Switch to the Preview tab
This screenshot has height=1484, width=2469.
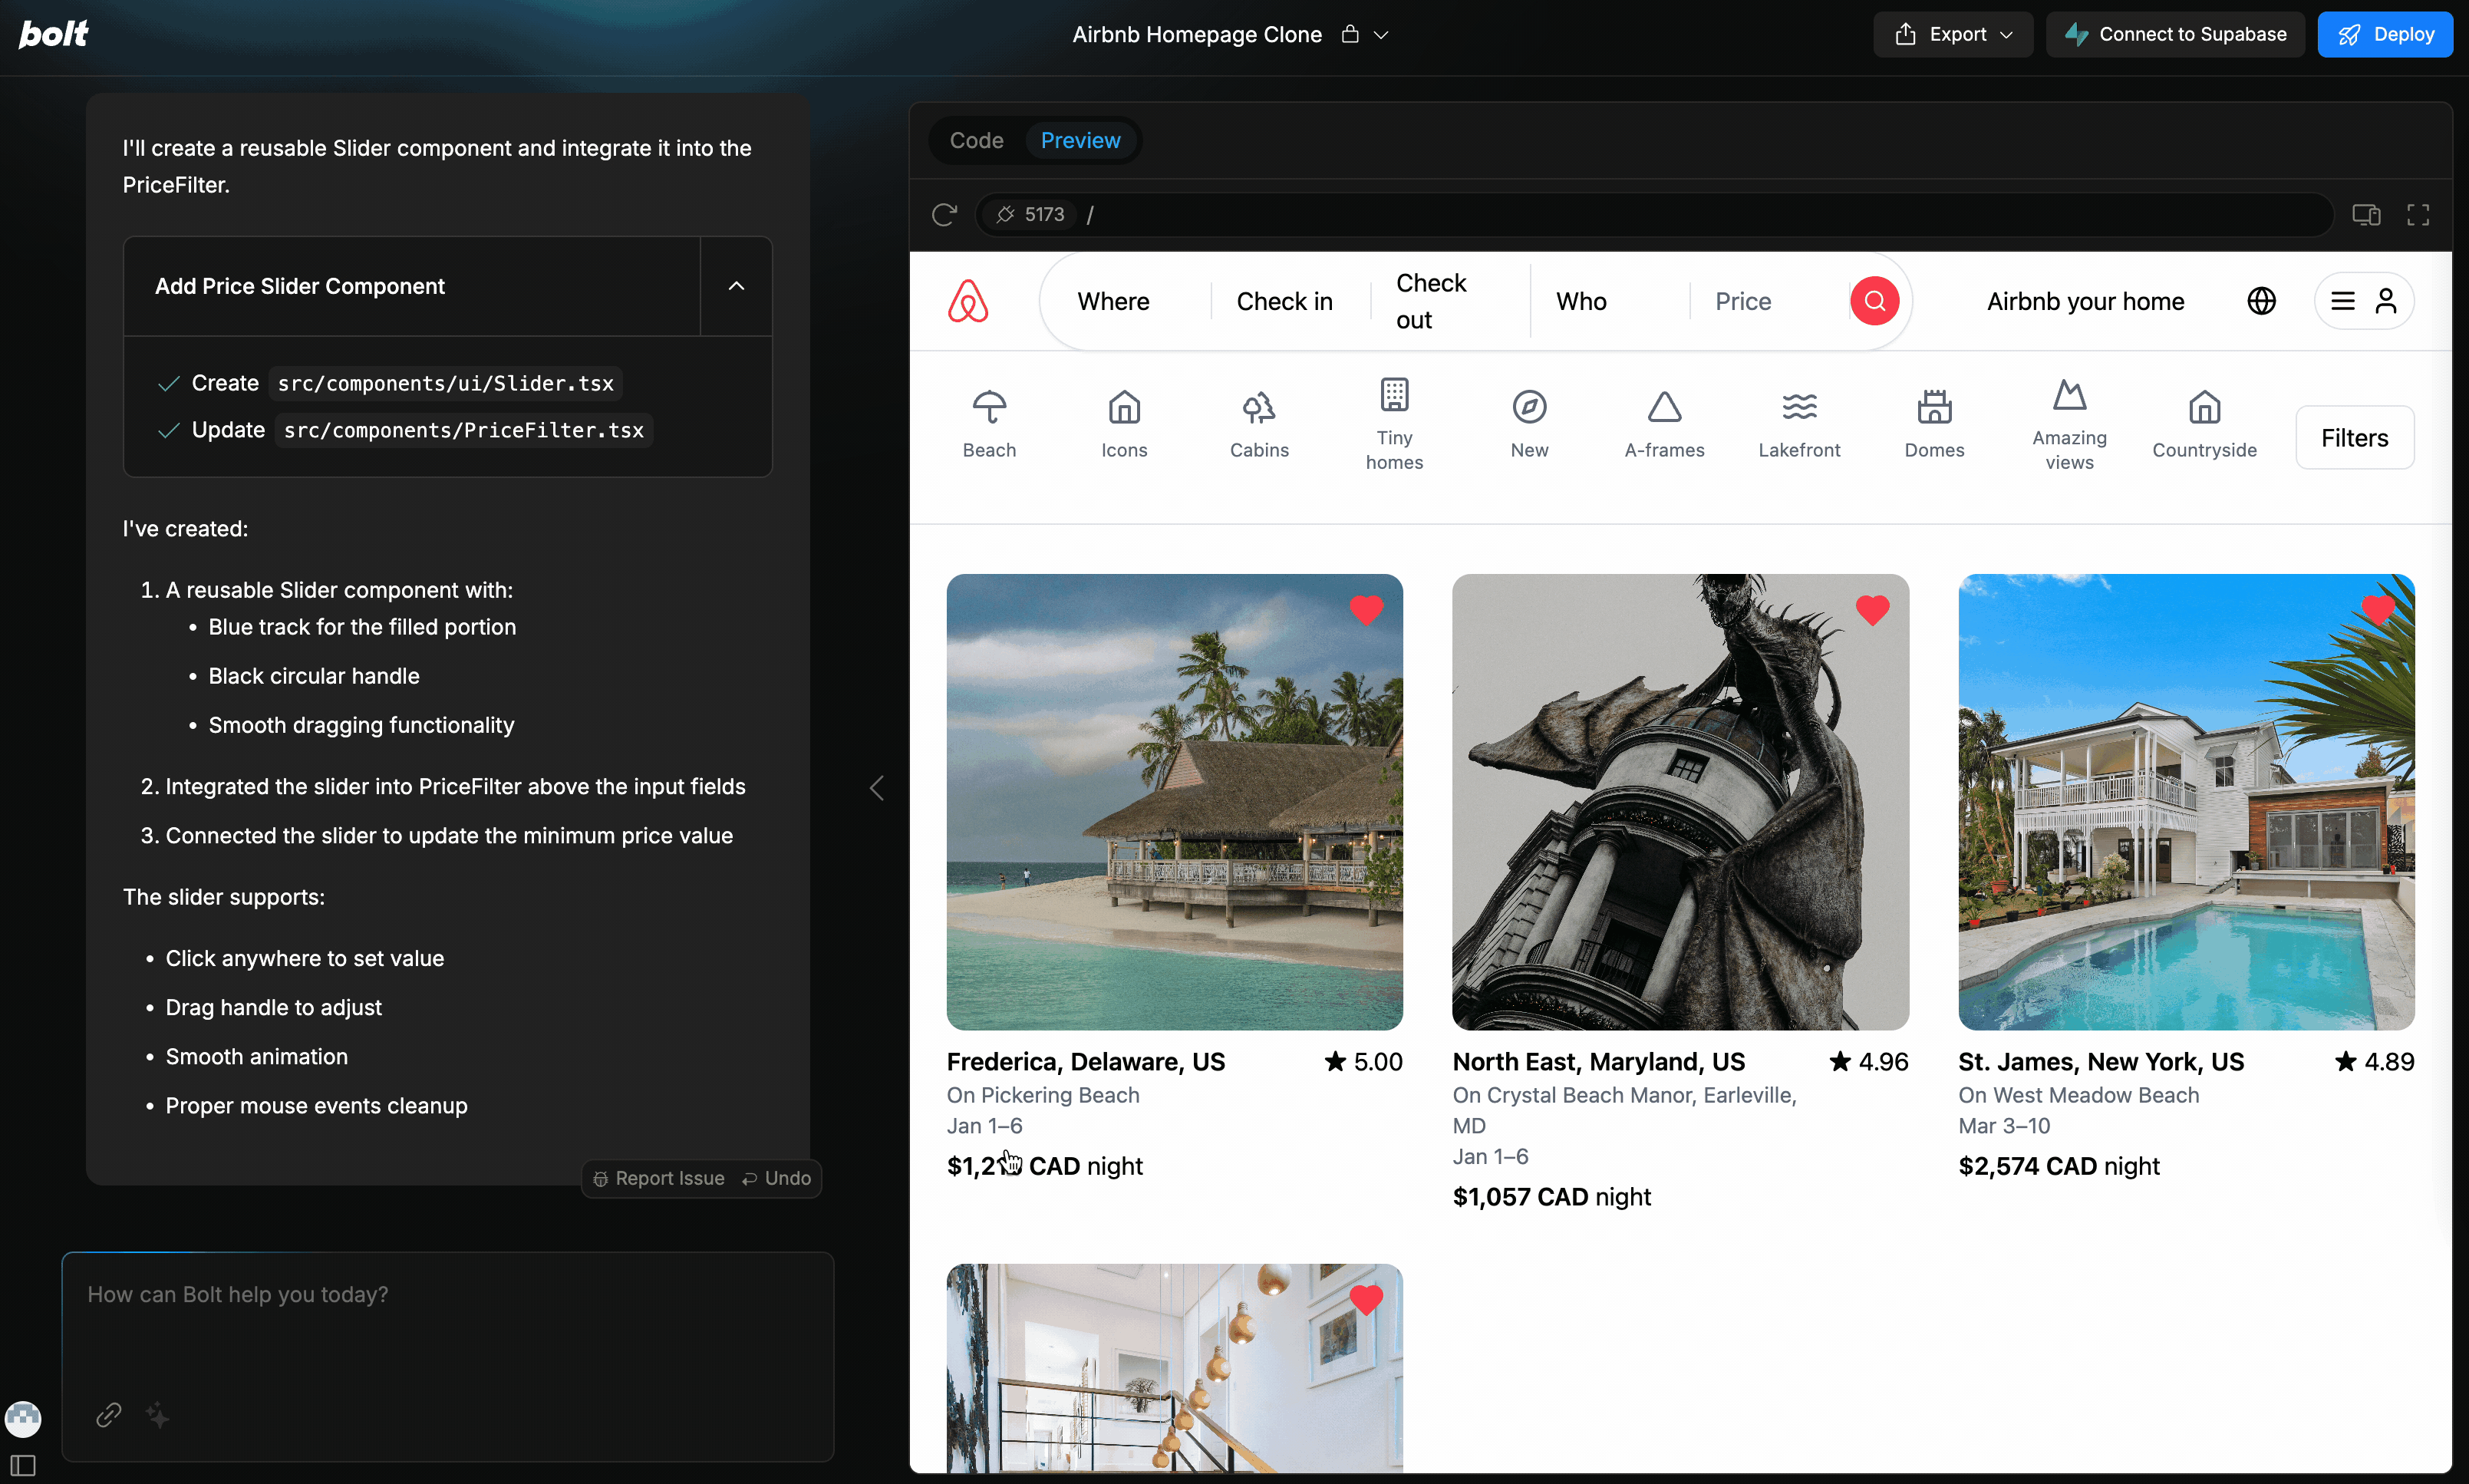click(x=1080, y=140)
